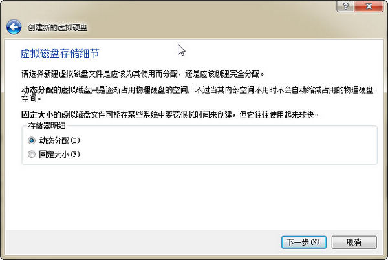Select the 固定大小(F) radio button
The width and height of the screenshot is (388, 260).
pyautogui.click(x=32, y=155)
